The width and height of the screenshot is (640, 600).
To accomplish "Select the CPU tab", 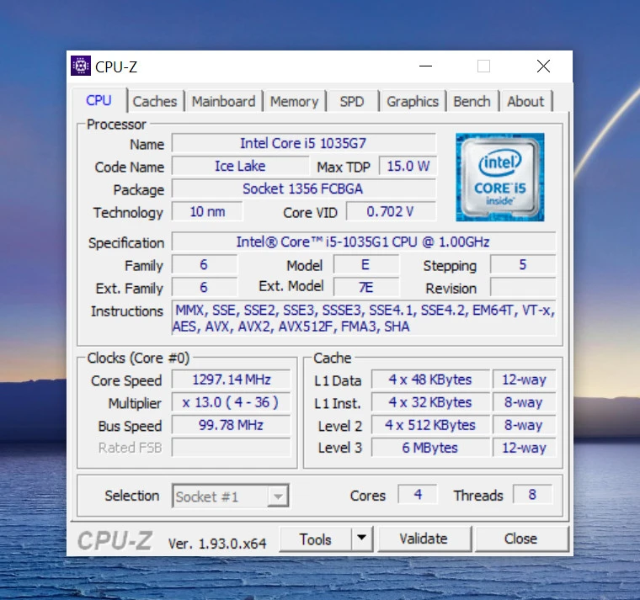I will (99, 100).
